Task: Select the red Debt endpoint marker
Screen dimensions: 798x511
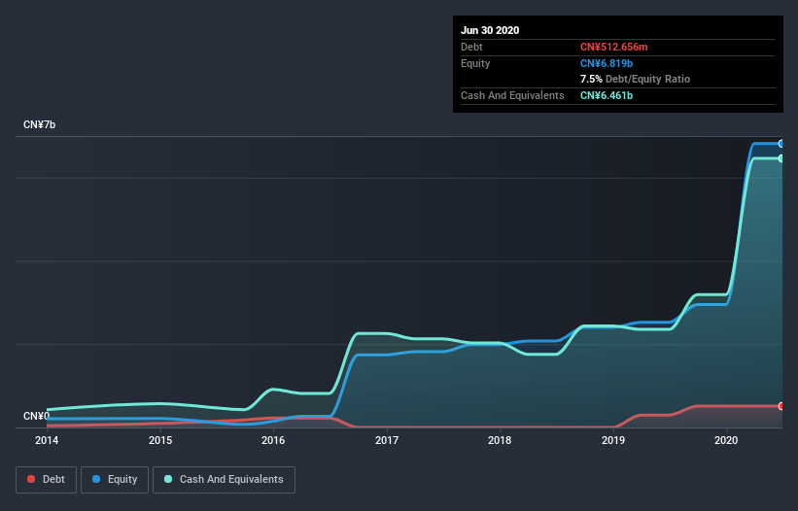Action: (781, 406)
